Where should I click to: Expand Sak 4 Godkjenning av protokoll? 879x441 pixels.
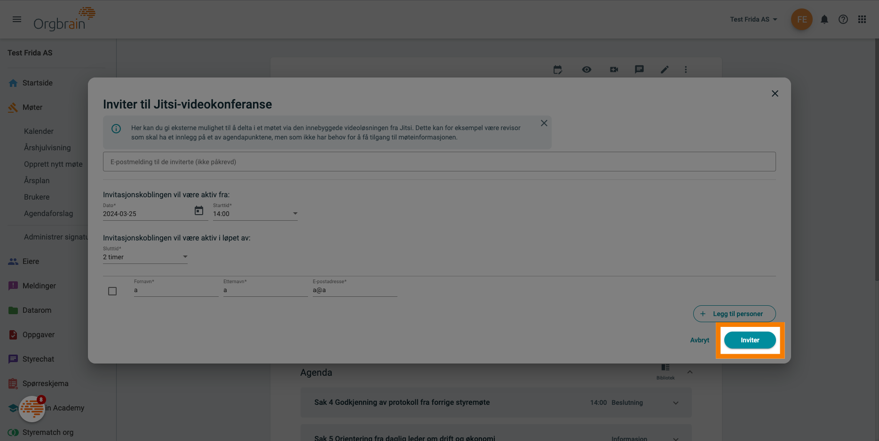pyautogui.click(x=676, y=403)
